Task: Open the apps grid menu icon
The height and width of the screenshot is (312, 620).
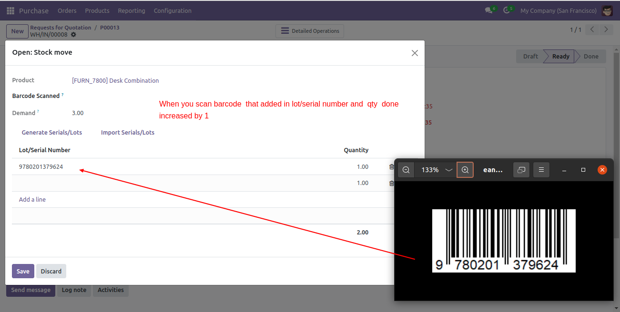Action: coord(10,10)
